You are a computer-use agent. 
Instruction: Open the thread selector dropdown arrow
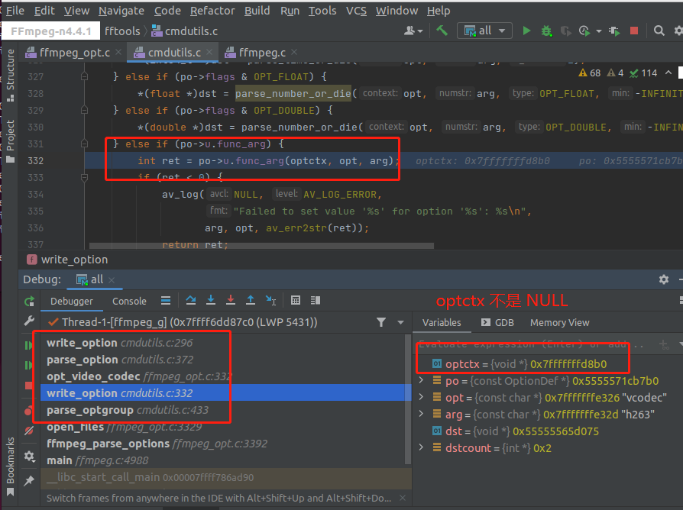400,323
